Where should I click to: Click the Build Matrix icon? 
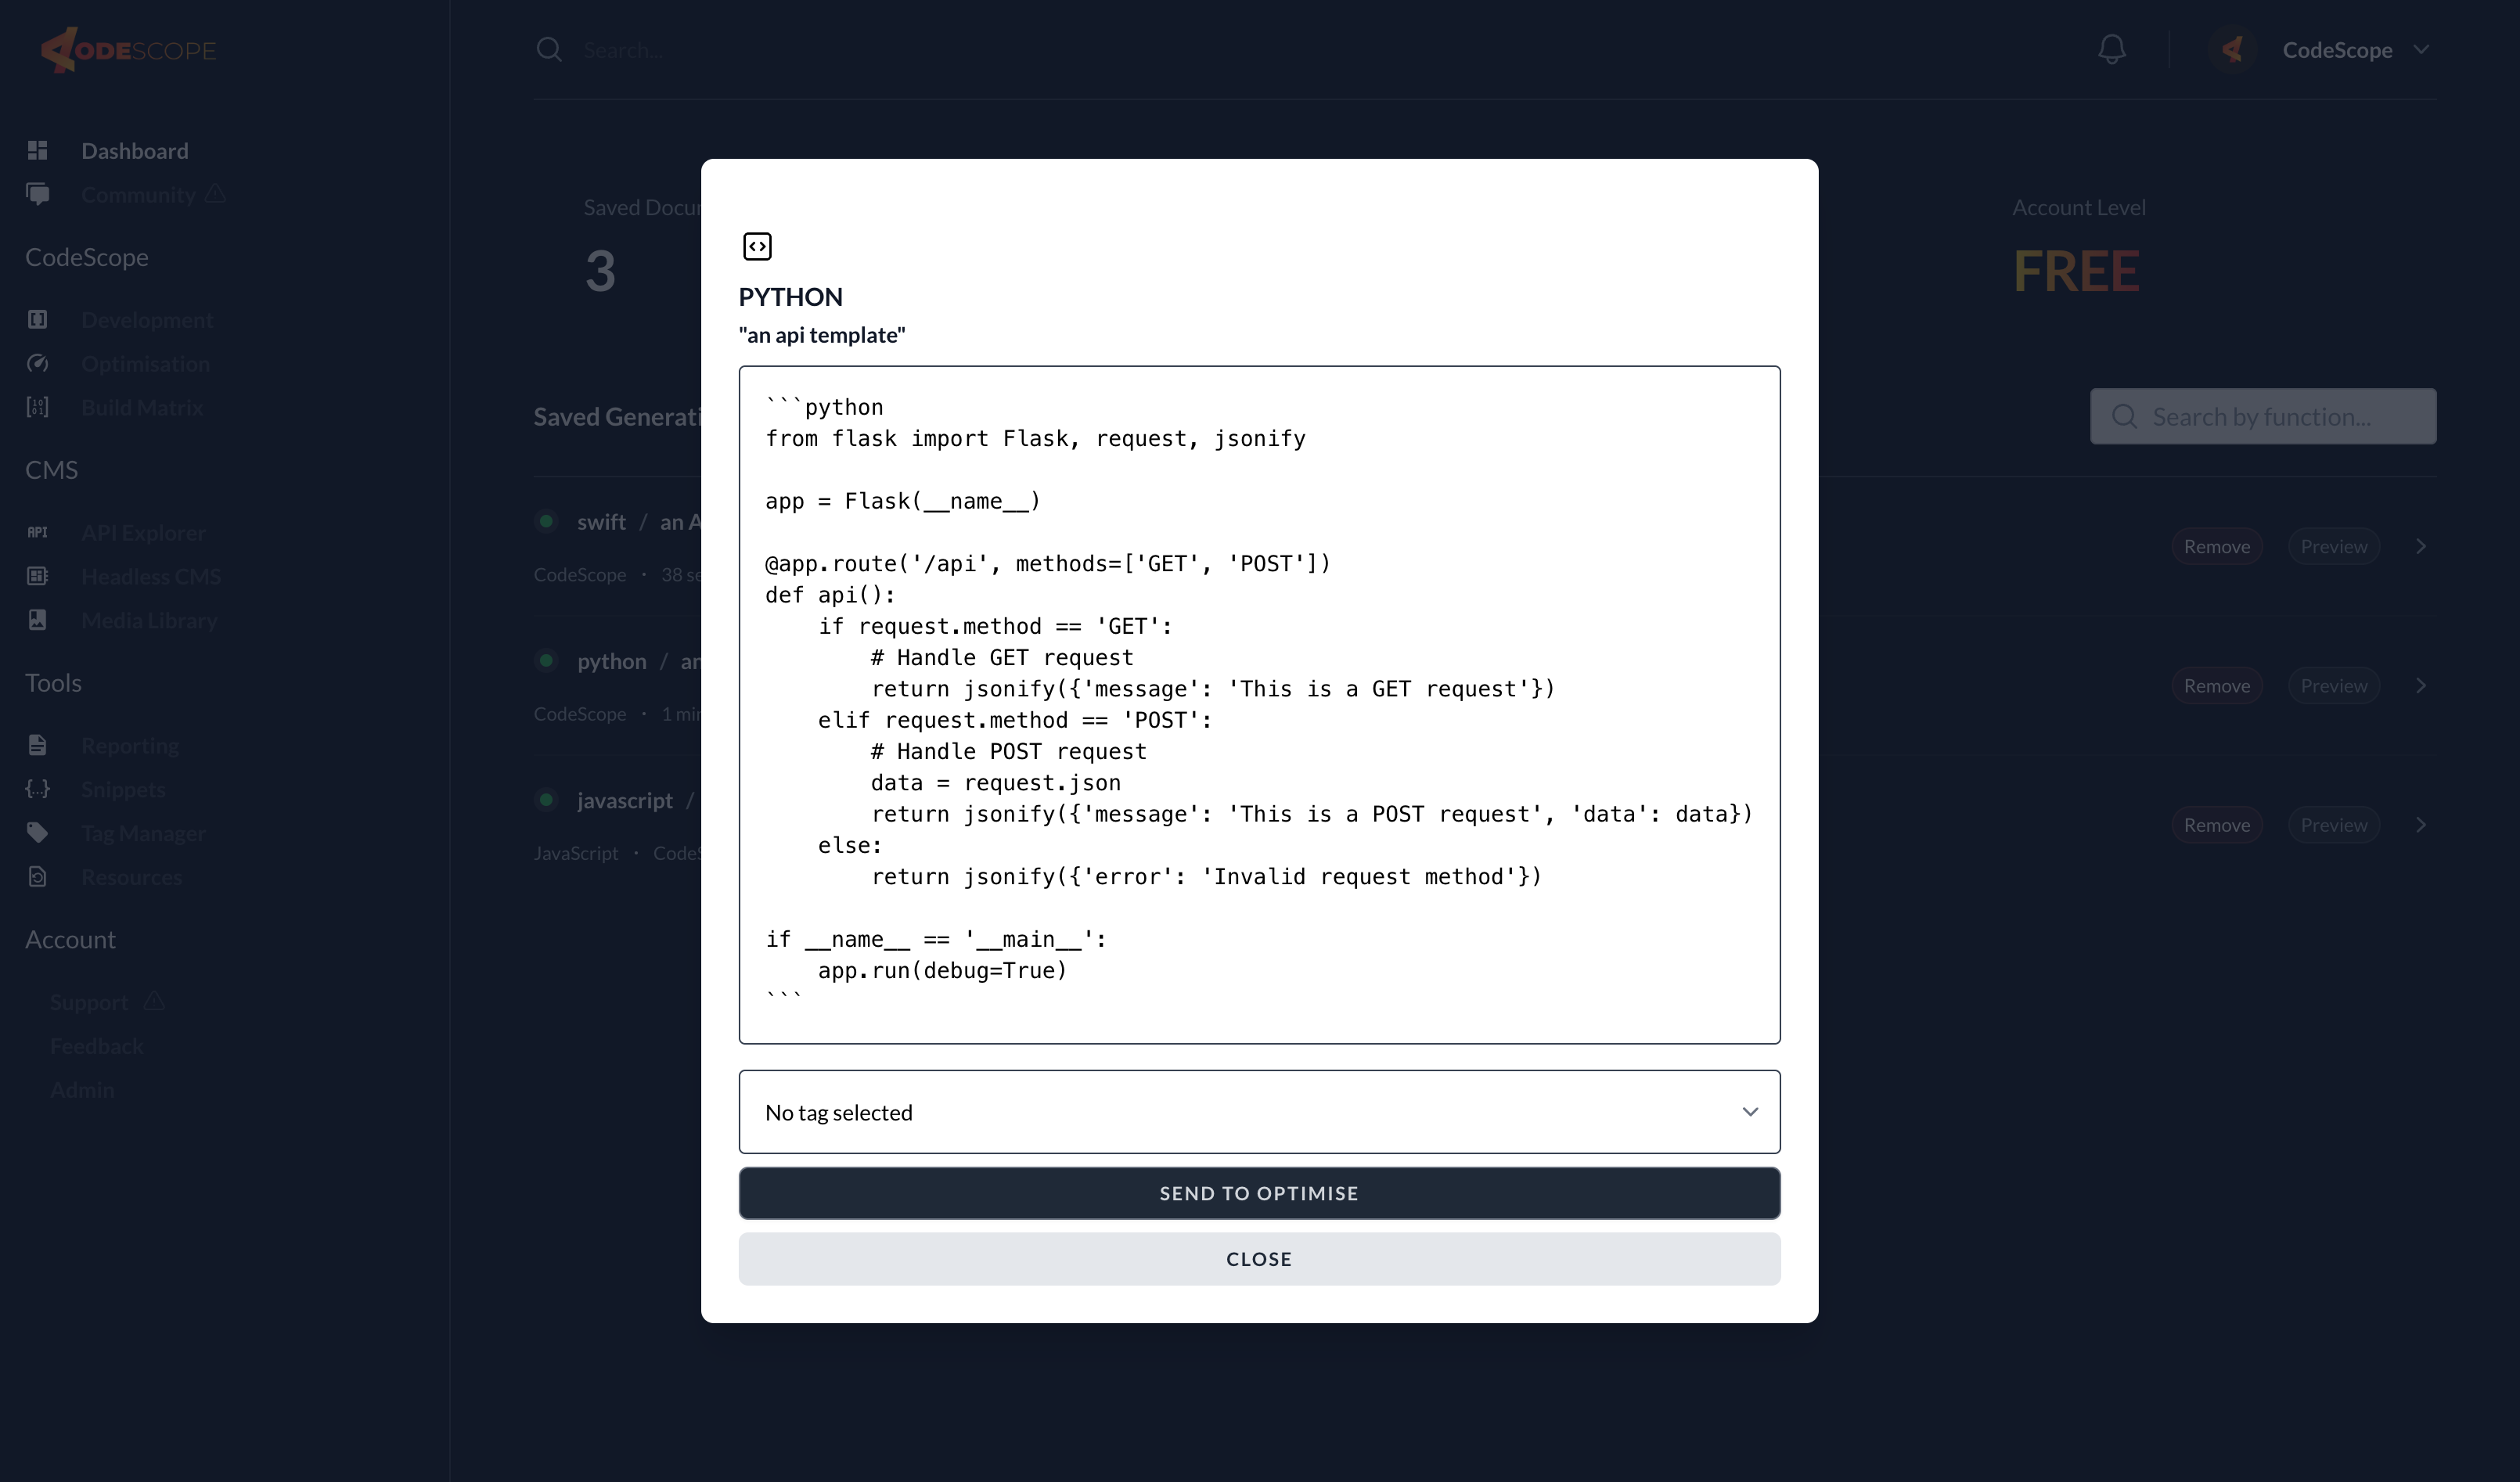(x=38, y=407)
